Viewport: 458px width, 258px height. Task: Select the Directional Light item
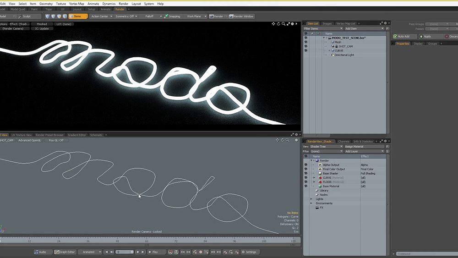(x=344, y=55)
